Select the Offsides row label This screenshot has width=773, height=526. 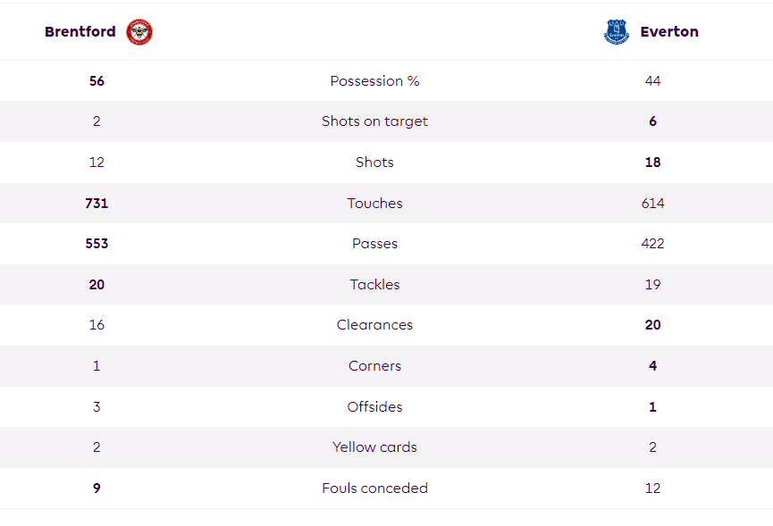pyautogui.click(x=374, y=406)
